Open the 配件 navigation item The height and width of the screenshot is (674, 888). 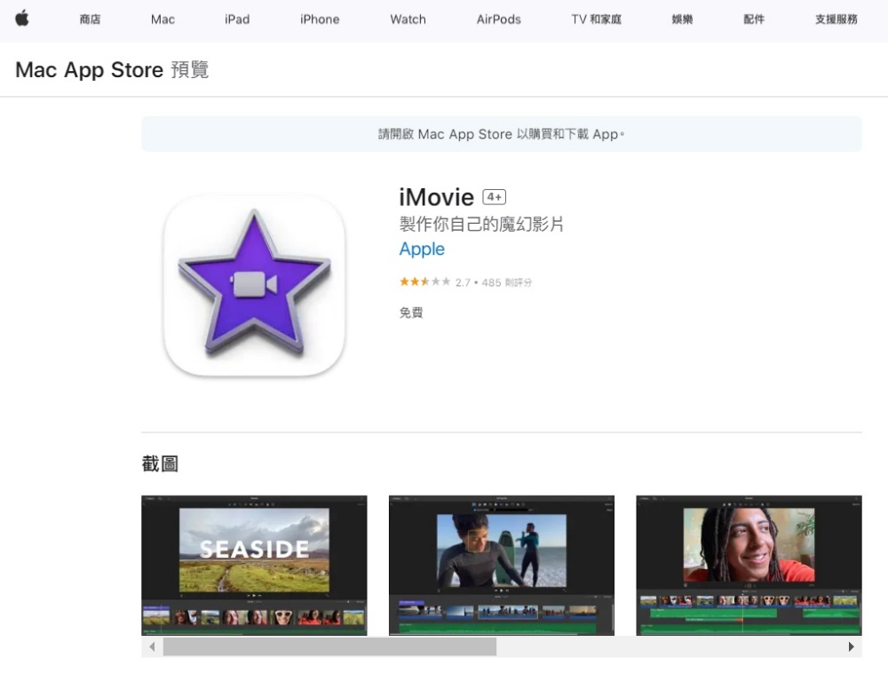(753, 20)
